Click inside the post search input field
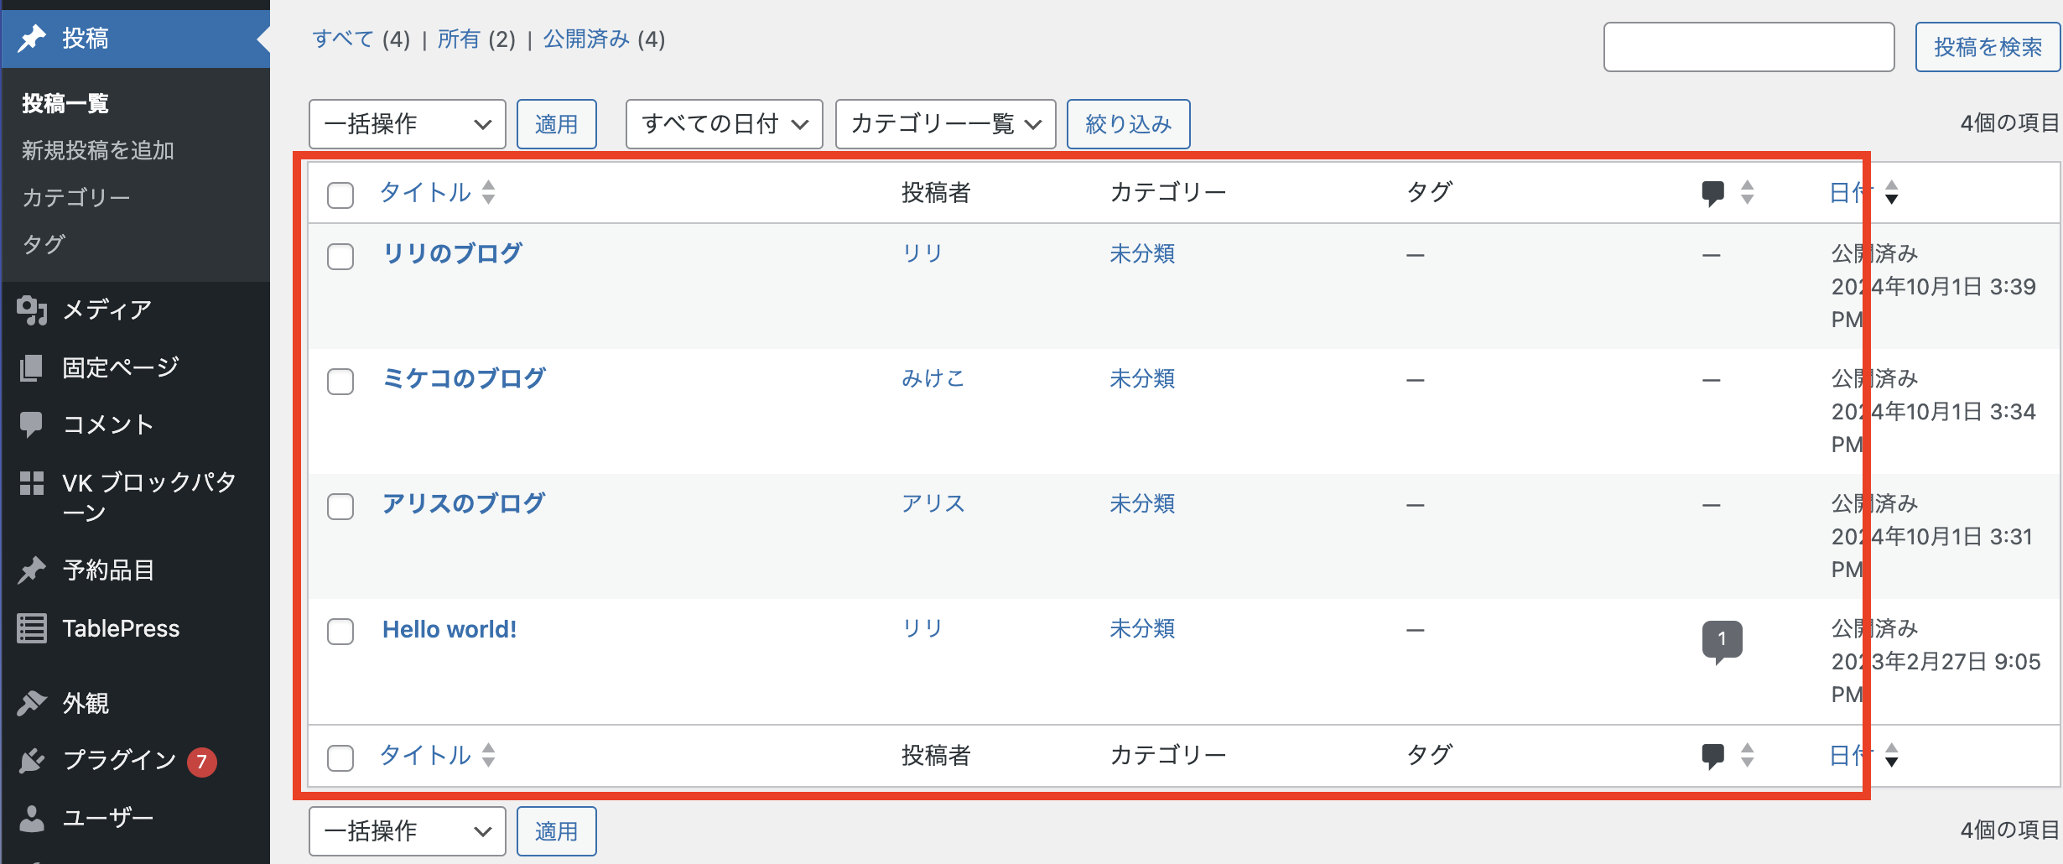 [1749, 47]
